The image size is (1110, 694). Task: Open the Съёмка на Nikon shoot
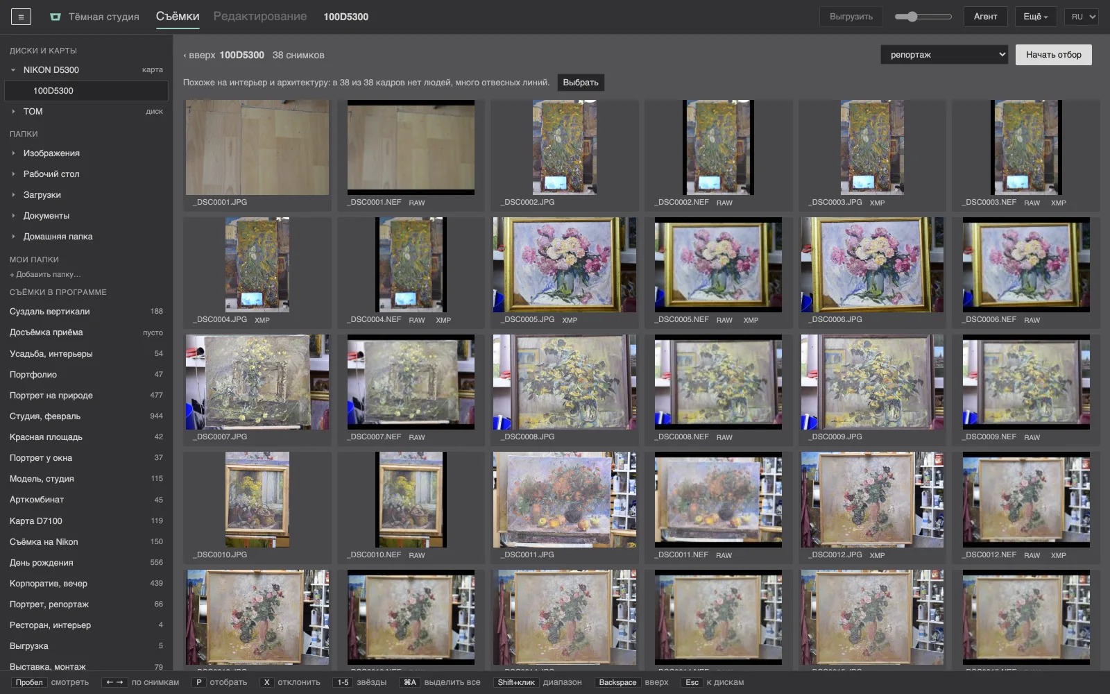point(86,542)
